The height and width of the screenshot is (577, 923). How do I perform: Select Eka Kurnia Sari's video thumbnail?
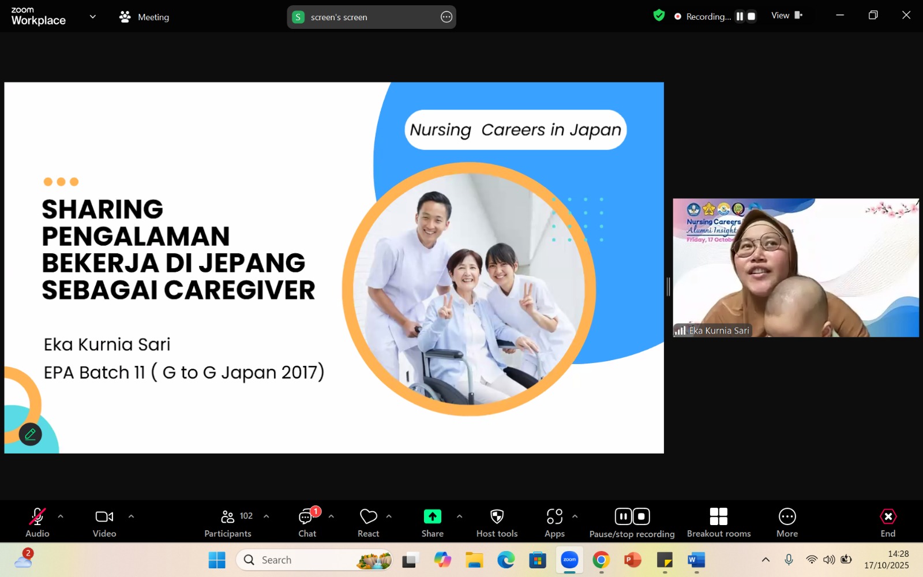coord(796,267)
